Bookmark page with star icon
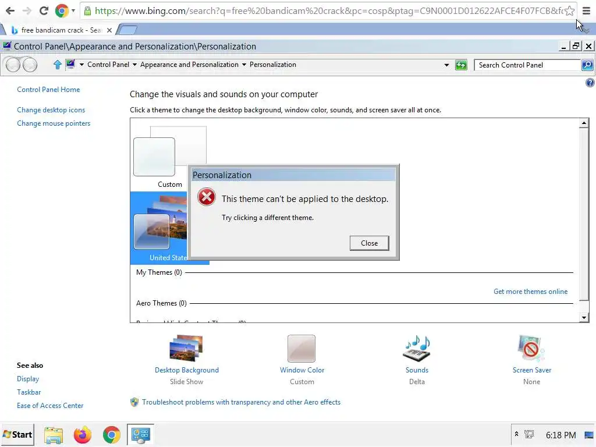 (569, 10)
